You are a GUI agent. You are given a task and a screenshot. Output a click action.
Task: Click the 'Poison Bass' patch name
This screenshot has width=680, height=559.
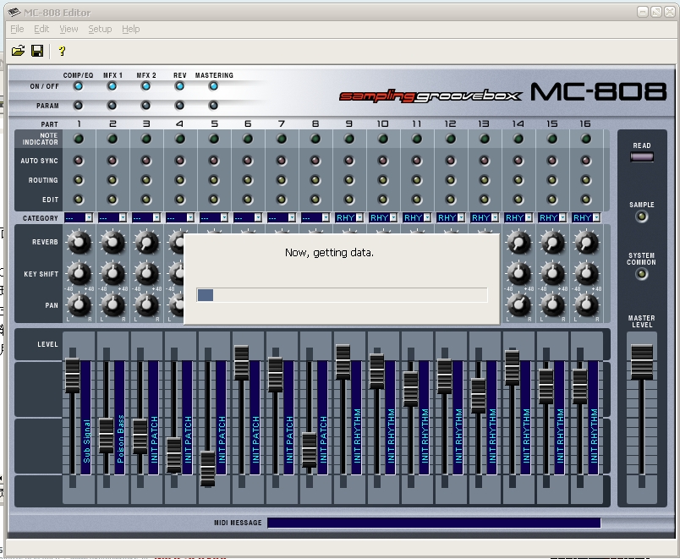pyautogui.click(x=120, y=439)
